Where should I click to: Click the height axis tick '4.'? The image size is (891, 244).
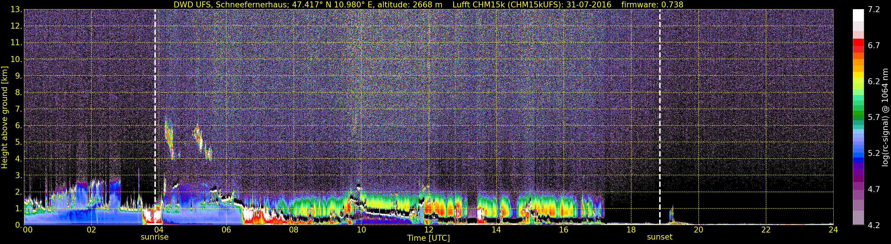point(18,159)
